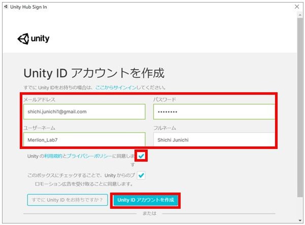305x225 pixels.
Task: Click the vertical scrollbar thumb
Action: pos(300,108)
